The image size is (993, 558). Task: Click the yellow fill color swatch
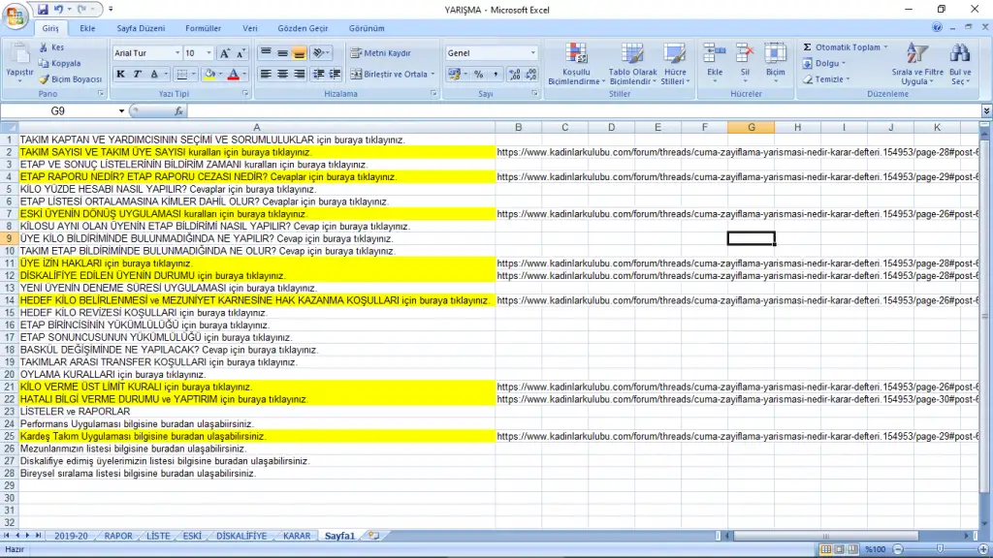[x=209, y=75]
